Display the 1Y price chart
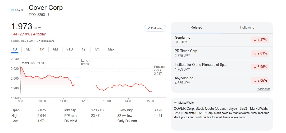Image resolution: width=286 pixels, height=133 pixels. 84,49
